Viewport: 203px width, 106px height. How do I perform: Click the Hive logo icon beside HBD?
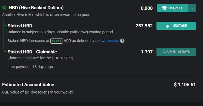(4, 8)
